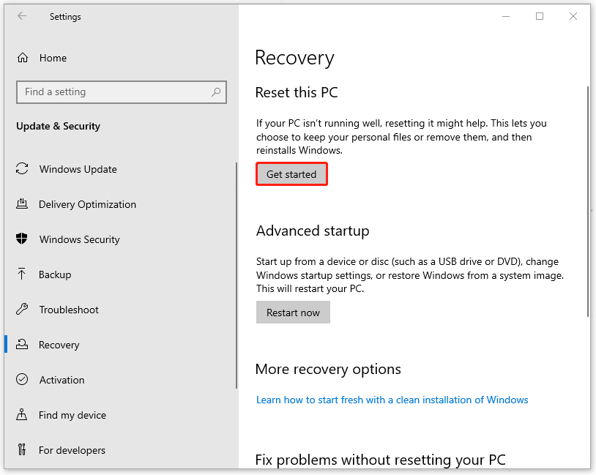This screenshot has height=475, width=596.
Task: Click the Activation checkmark icon
Action: point(22,380)
